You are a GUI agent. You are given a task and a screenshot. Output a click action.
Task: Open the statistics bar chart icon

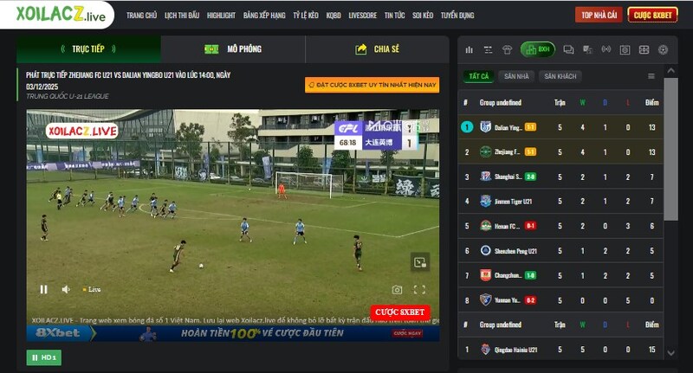click(470, 50)
